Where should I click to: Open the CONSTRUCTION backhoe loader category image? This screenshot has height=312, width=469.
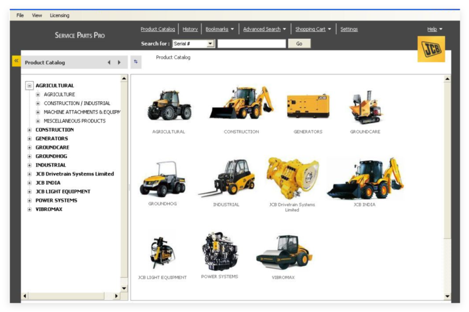(241, 103)
